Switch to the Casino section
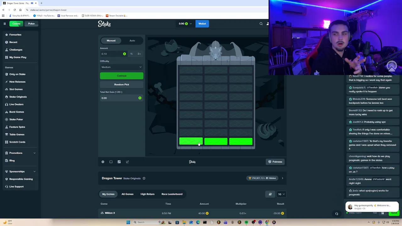The height and width of the screenshot is (226, 402). [16, 24]
